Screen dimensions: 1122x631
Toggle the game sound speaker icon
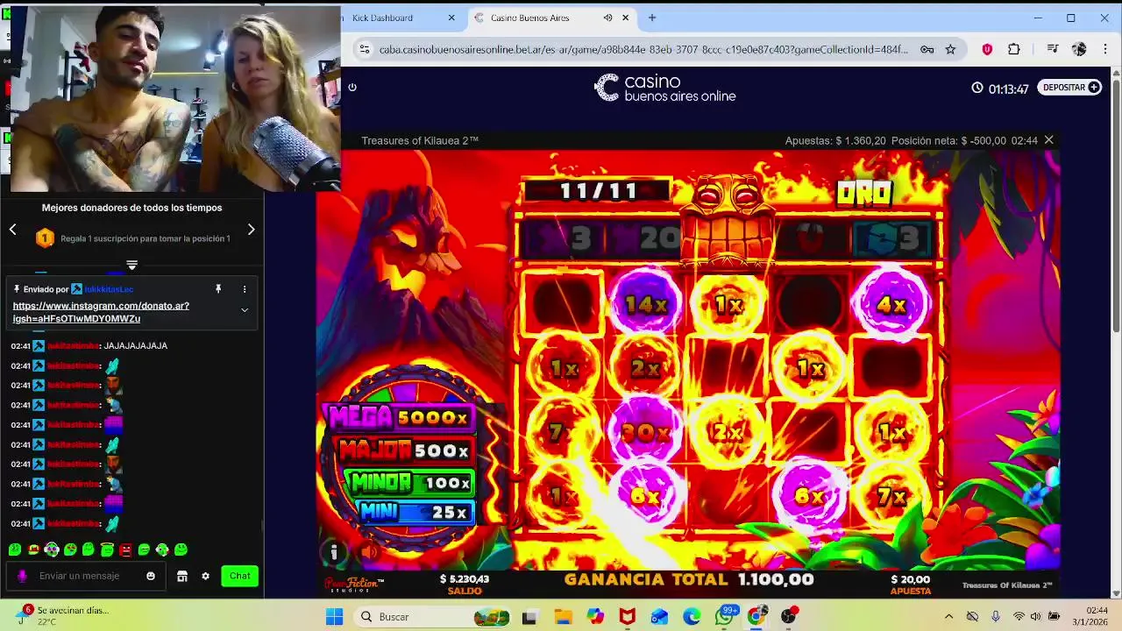(369, 552)
